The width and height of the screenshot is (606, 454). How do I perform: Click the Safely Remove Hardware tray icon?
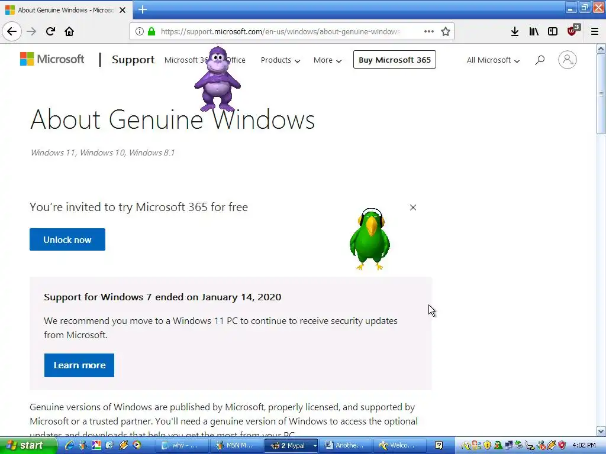pyautogui.click(x=519, y=446)
